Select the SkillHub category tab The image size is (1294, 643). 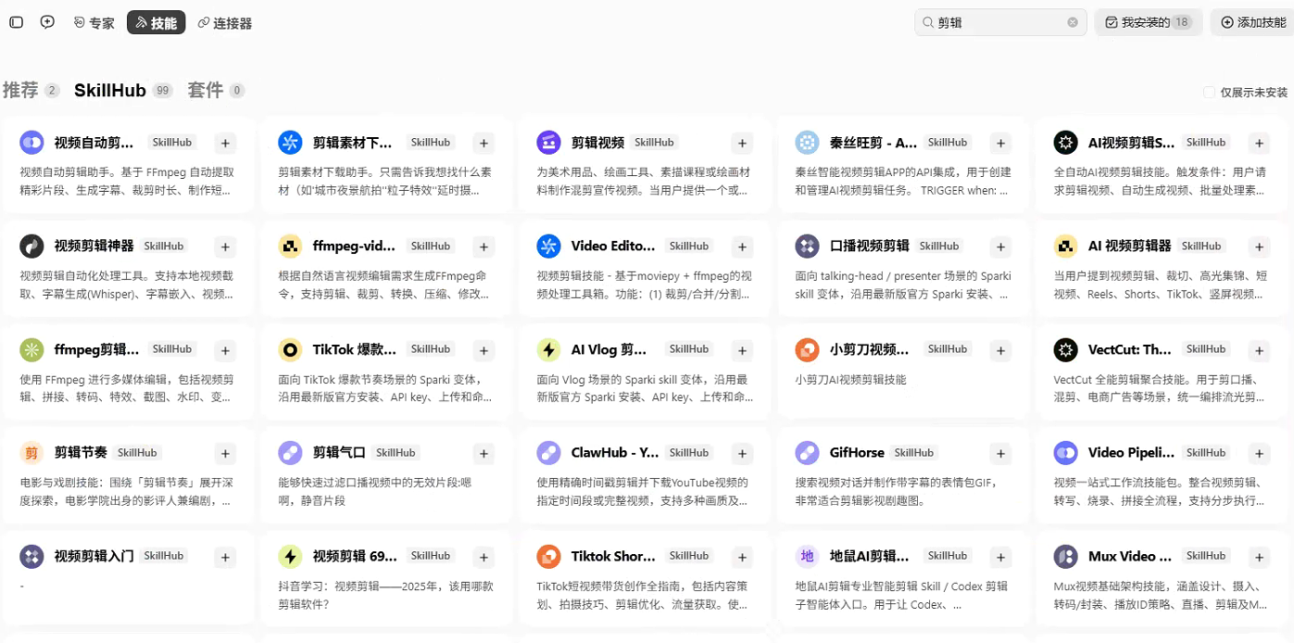point(123,90)
